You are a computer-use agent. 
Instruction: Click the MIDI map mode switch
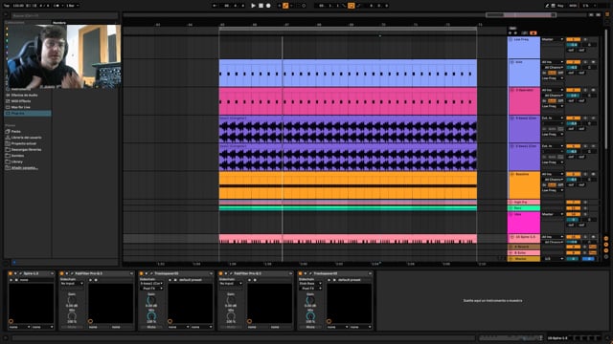pyautogui.click(x=573, y=6)
